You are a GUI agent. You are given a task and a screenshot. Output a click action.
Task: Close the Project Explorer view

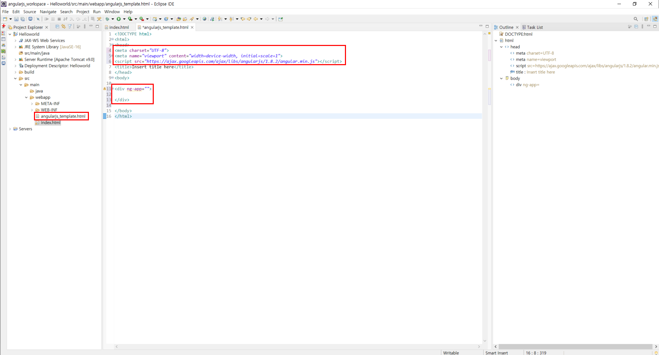[x=47, y=27]
